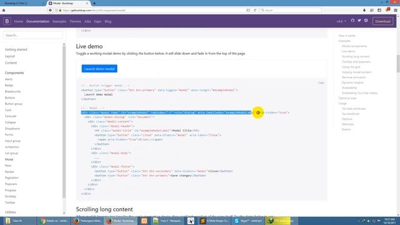Open the cursor highlighter app in taskbar

pyautogui.click(x=191, y=221)
